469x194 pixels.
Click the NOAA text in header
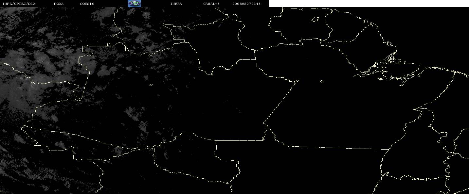pos(59,4)
